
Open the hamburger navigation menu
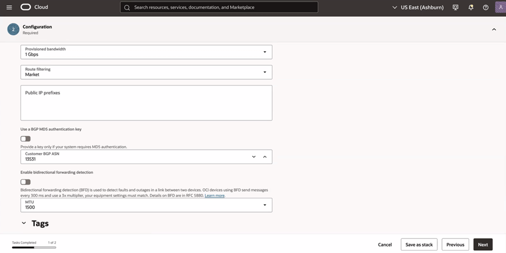(9, 7)
